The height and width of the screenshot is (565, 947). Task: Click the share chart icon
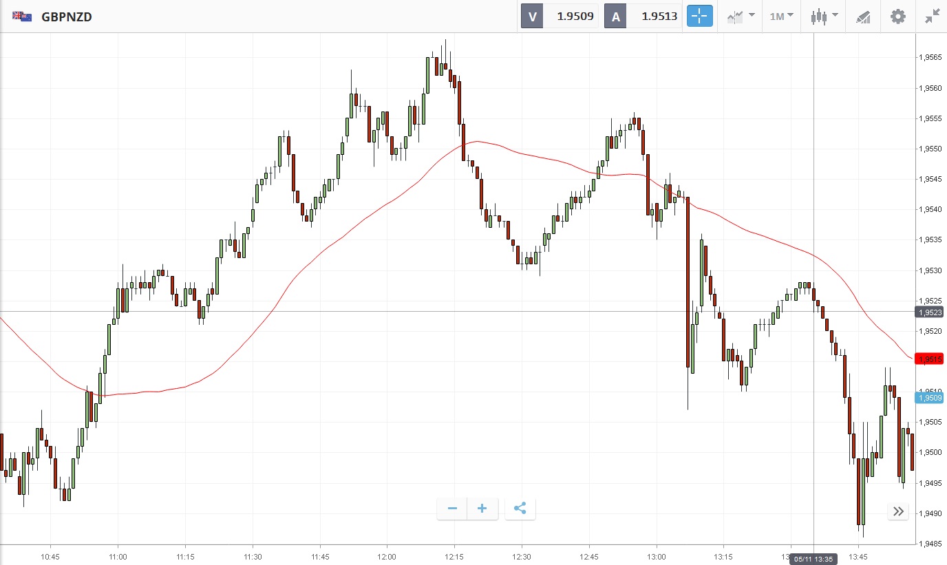tap(520, 509)
